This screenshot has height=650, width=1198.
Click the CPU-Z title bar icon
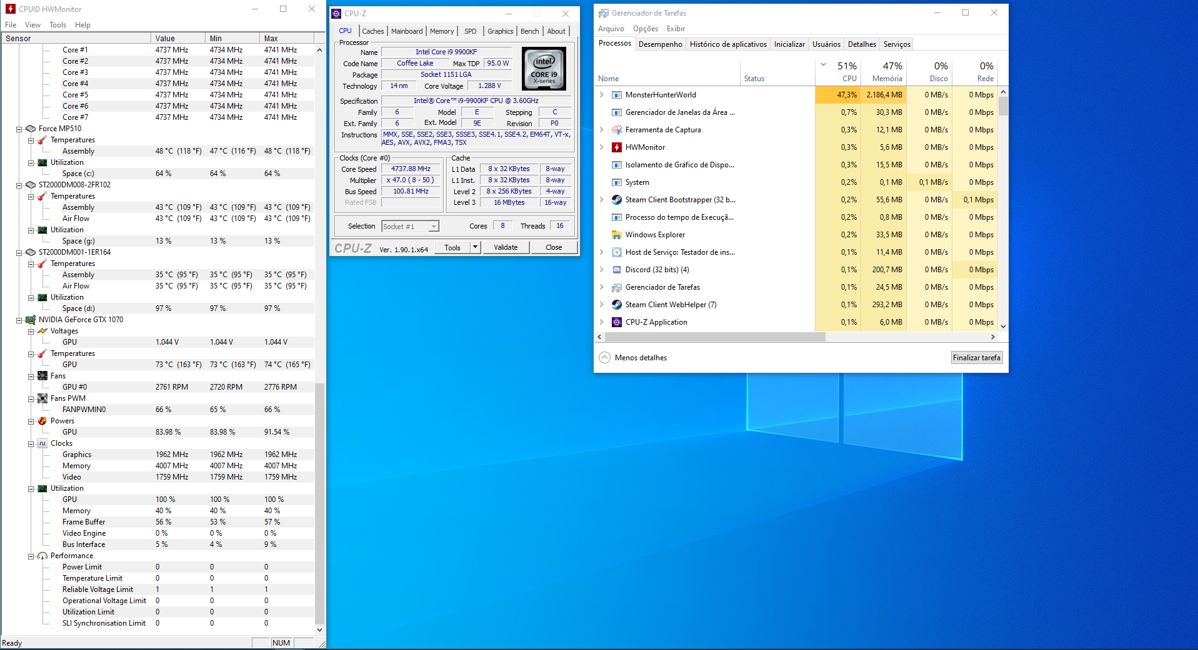click(336, 13)
